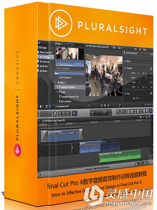
Task: Toggle the inspector panel button
Action: tap(151, 111)
